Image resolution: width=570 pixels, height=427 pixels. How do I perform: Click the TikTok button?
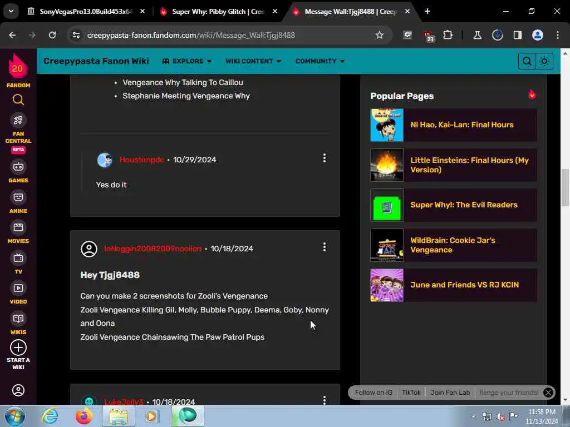411,393
